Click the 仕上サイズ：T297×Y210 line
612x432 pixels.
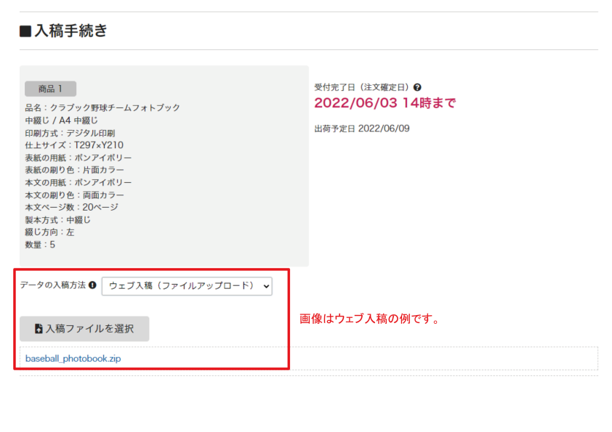pos(74,145)
